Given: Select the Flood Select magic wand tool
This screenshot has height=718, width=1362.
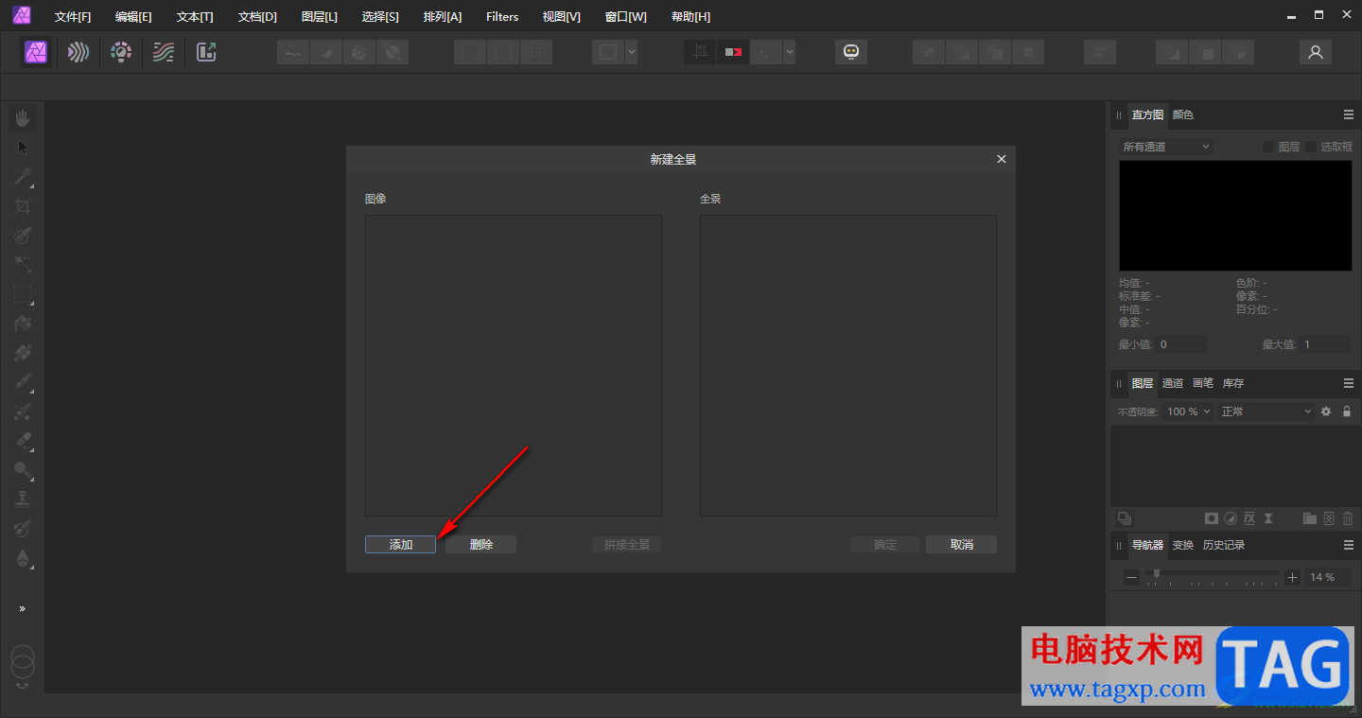Looking at the screenshot, I should click(23, 265).
